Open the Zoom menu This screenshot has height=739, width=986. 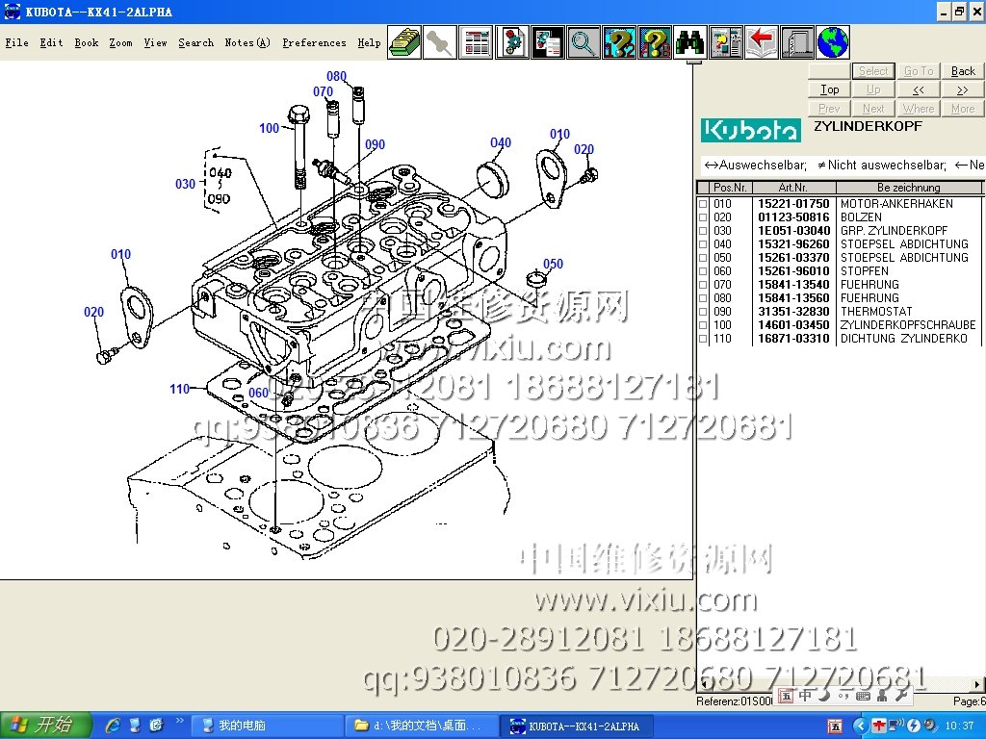point(120,42)
